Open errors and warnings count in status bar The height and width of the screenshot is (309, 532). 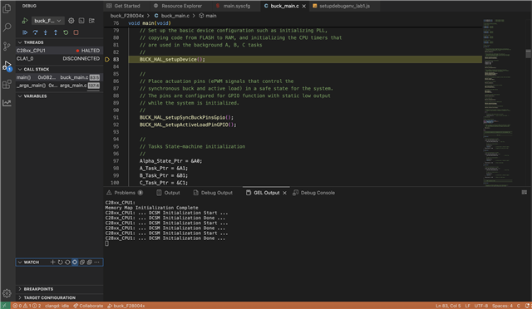tap(27, 306)
